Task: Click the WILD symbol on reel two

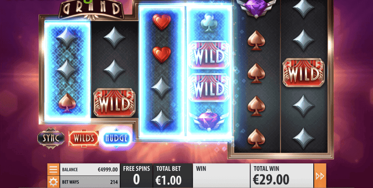Action: coord(114,103)
